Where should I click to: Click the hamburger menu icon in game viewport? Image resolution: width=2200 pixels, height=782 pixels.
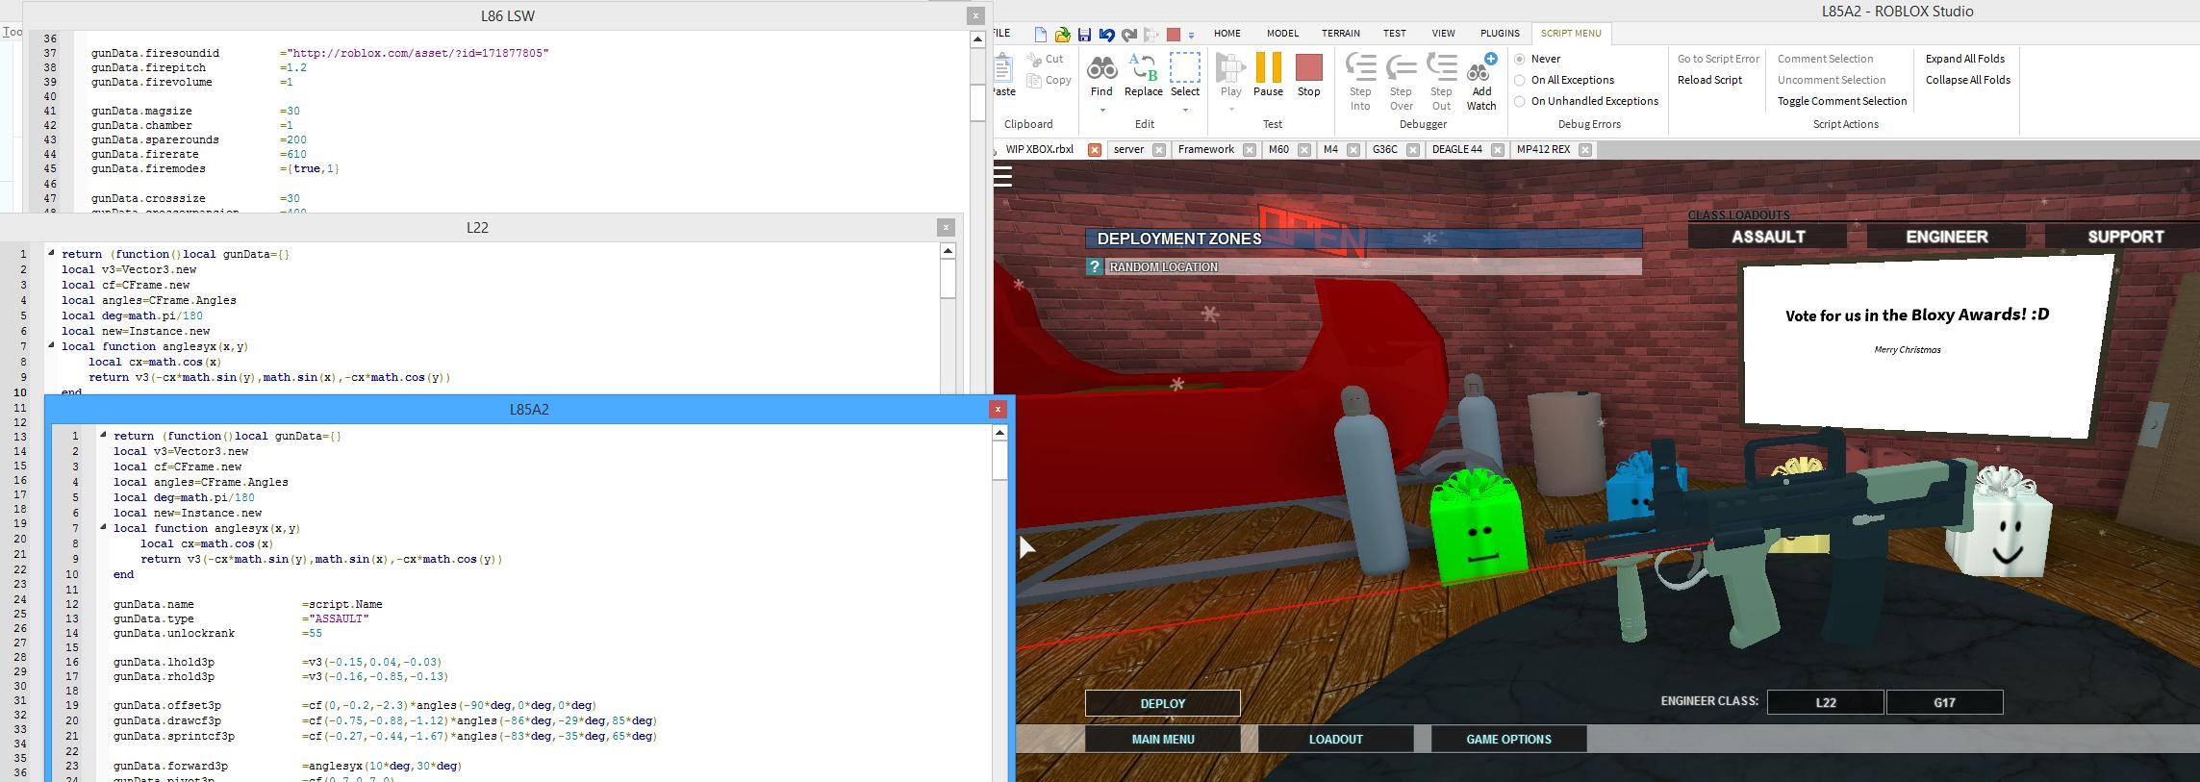click(1004, 176)
